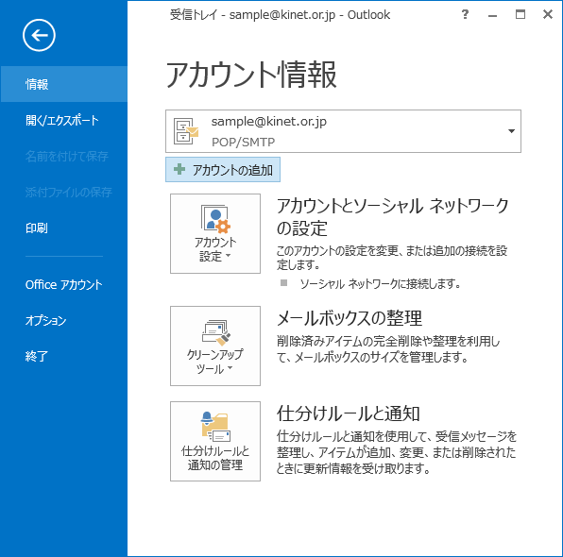
Task: Maximize the Outlook window
Action: [520, 14]
